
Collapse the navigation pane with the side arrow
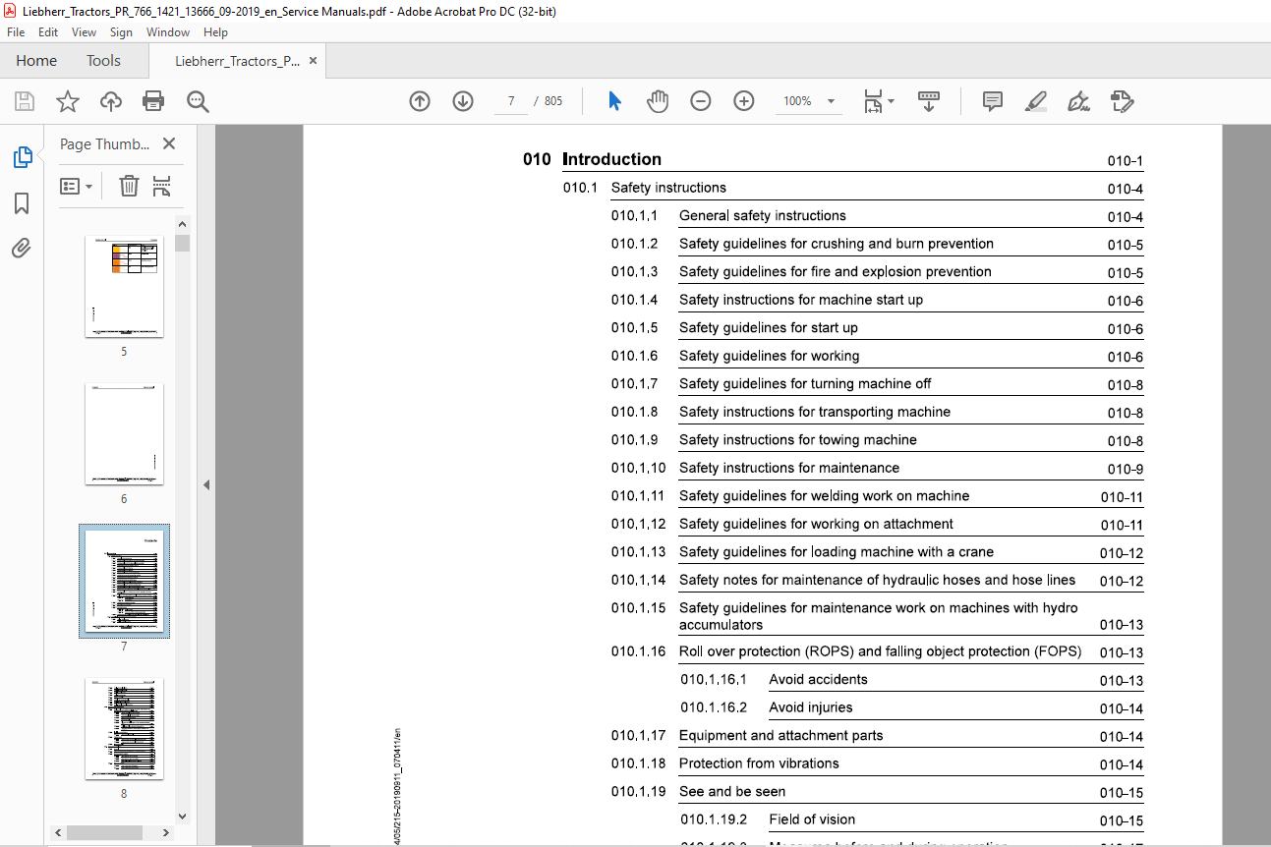click(x=206, y=484)
